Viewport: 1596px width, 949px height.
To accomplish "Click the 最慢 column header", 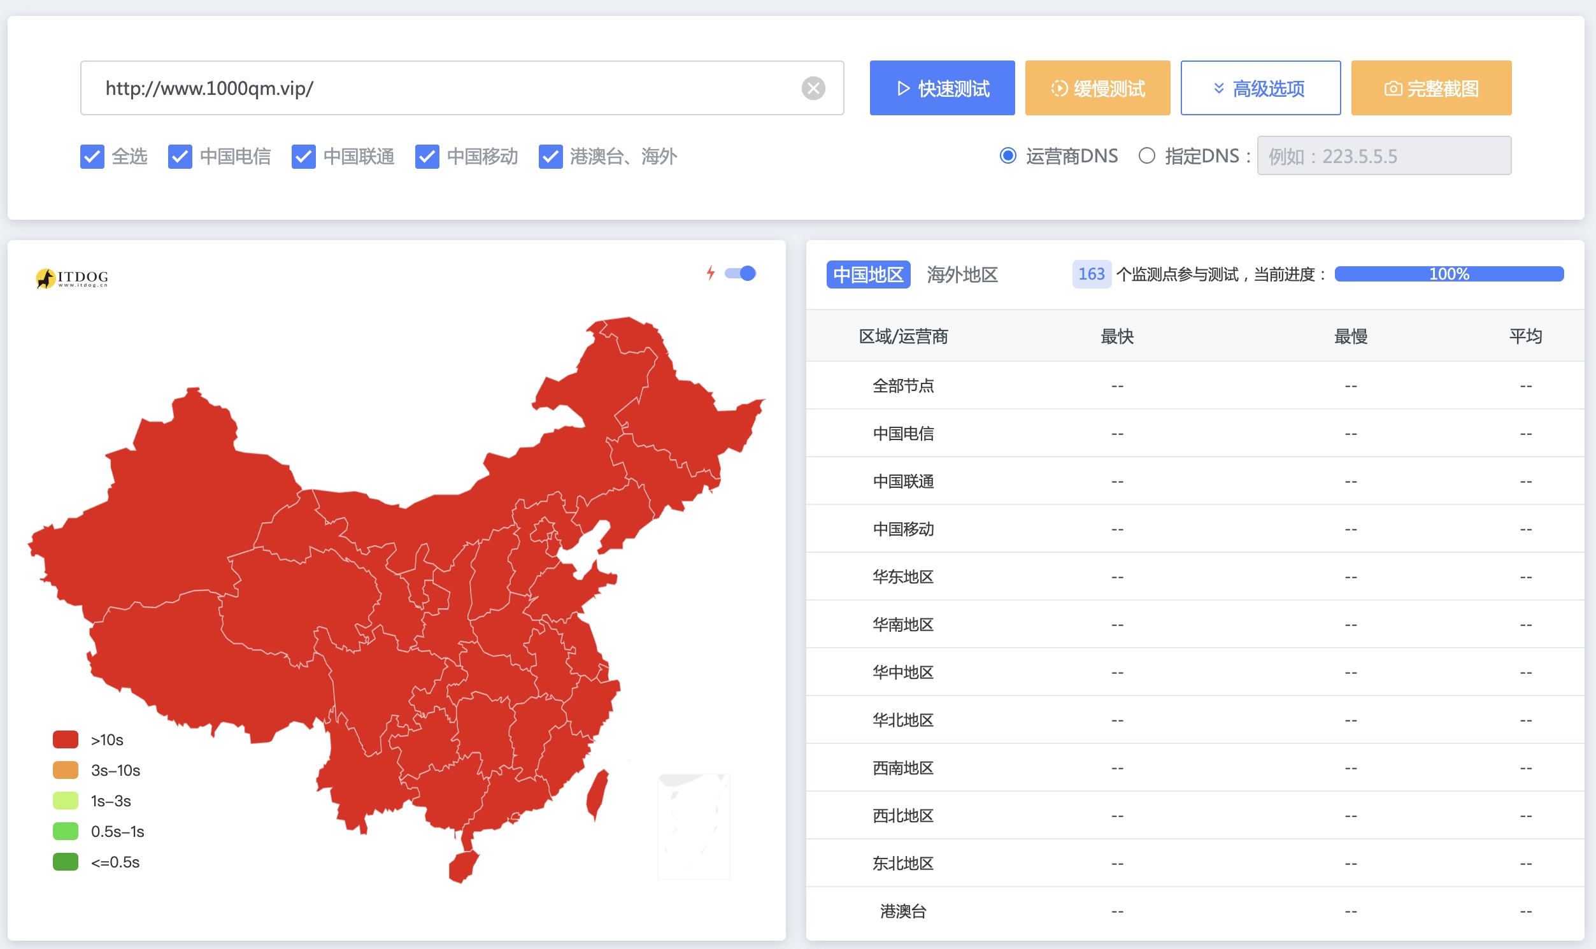I will pyautogui.click(x=1350, y=336).
